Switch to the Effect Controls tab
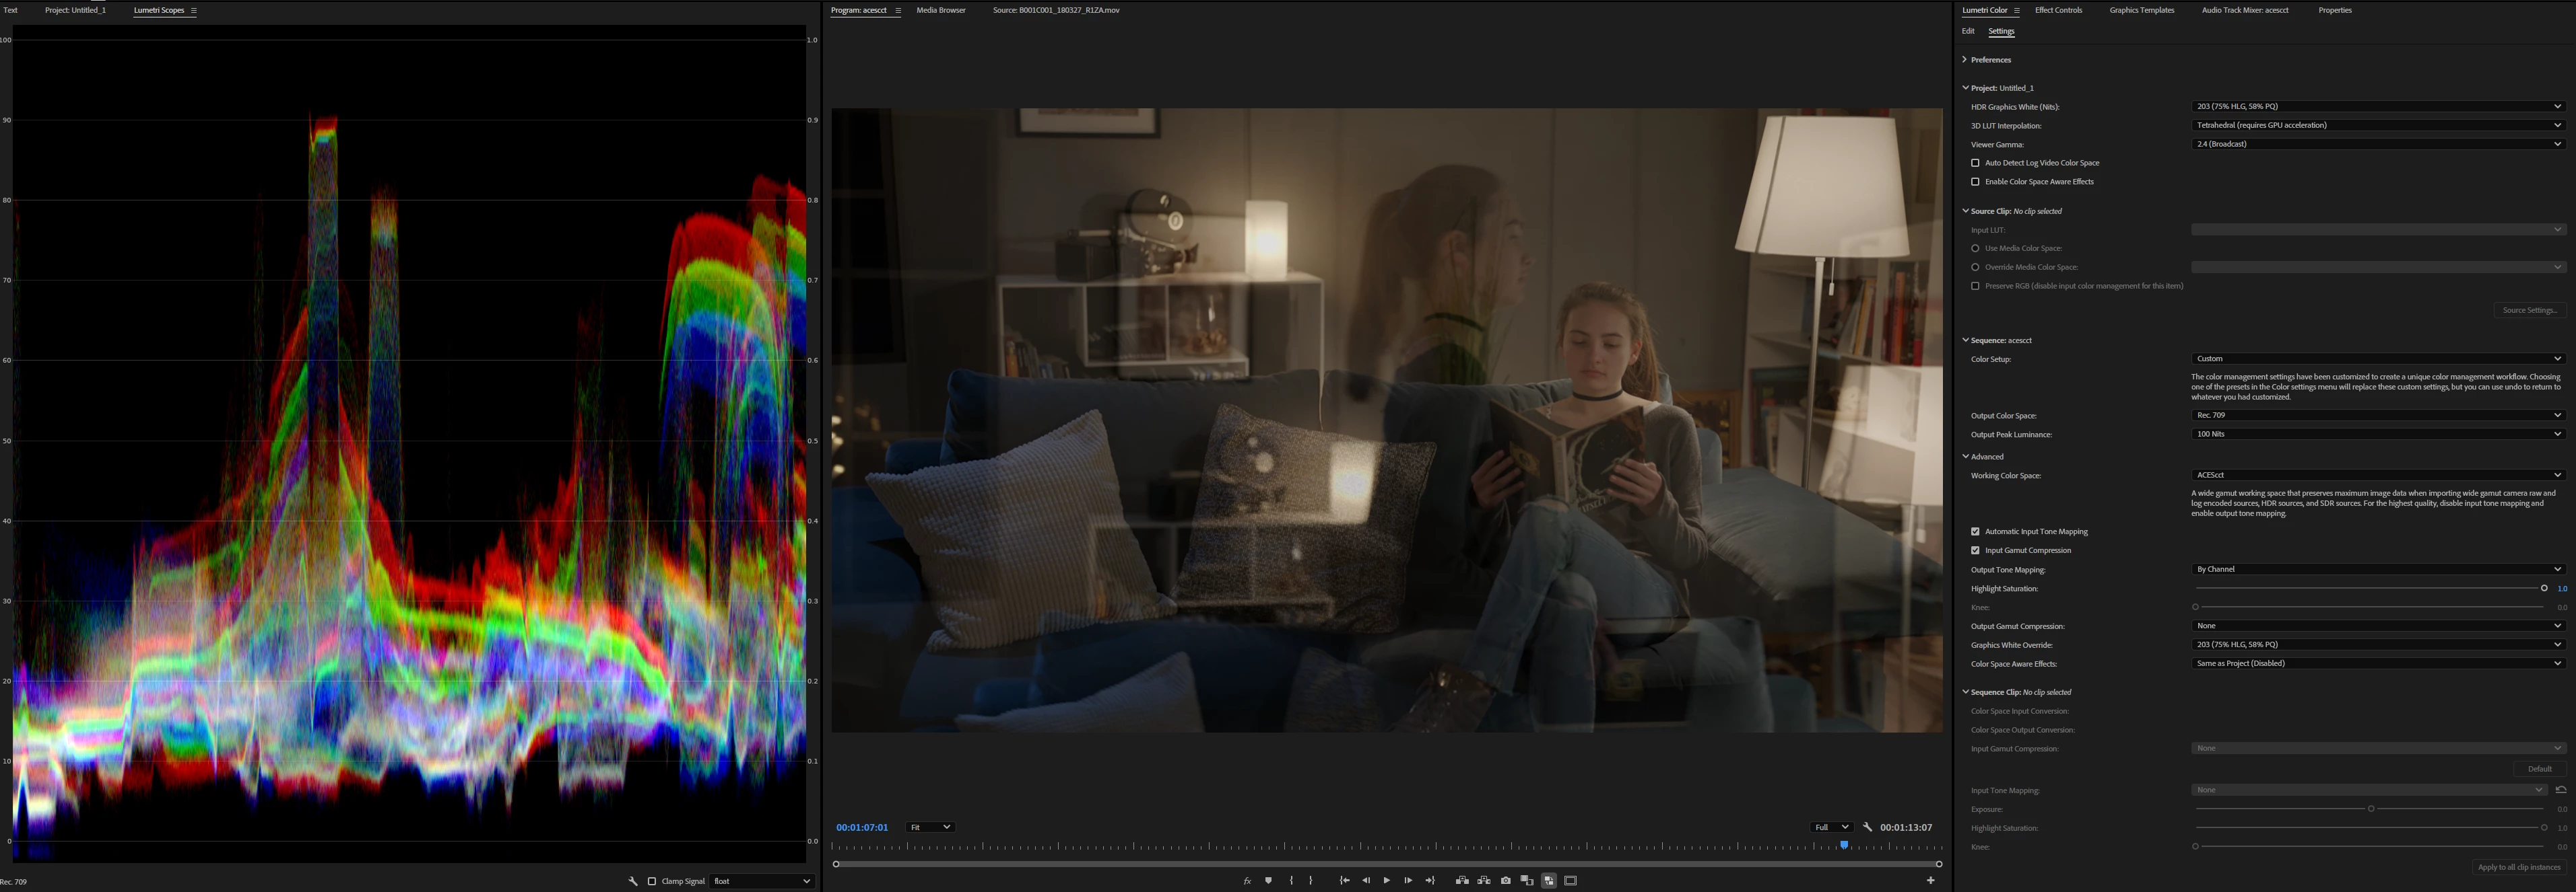This screenshot has height=892, width=2576. click(x=2058, y=10)
